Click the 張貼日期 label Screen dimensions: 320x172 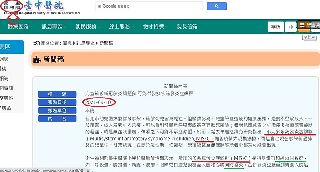coord(57,102)
